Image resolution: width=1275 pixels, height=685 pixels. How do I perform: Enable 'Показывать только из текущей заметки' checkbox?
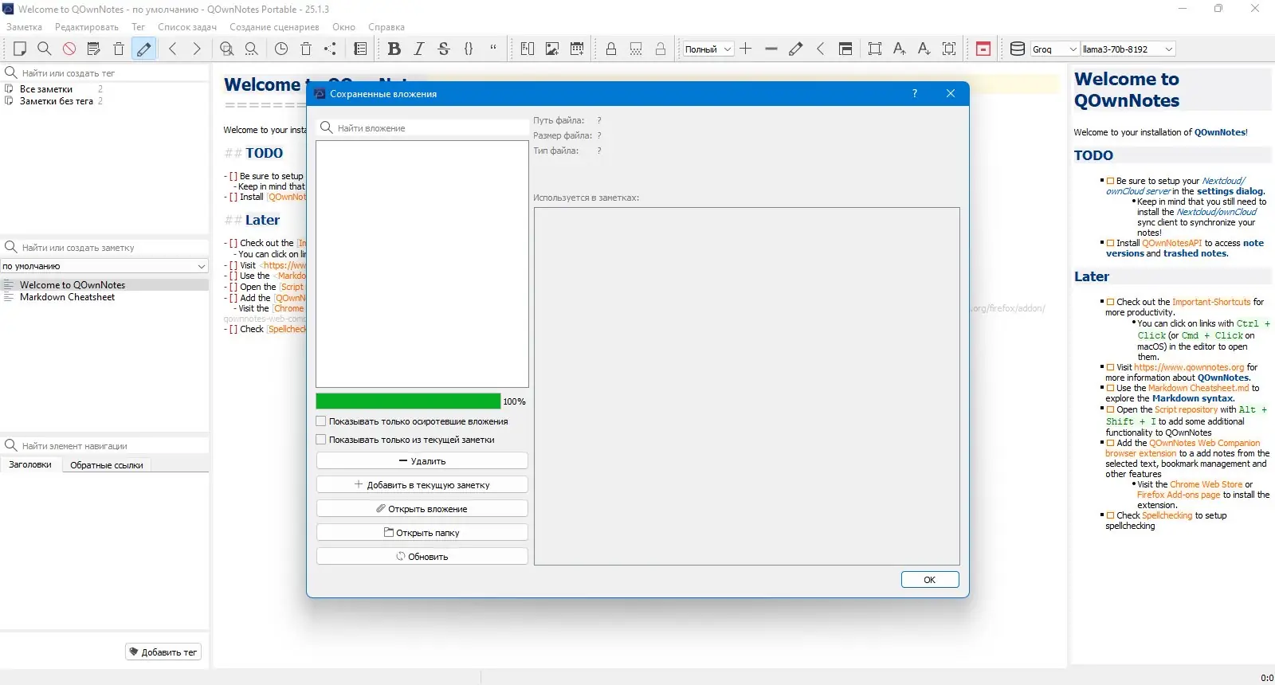pyautogui.click(x=321, y=440)
